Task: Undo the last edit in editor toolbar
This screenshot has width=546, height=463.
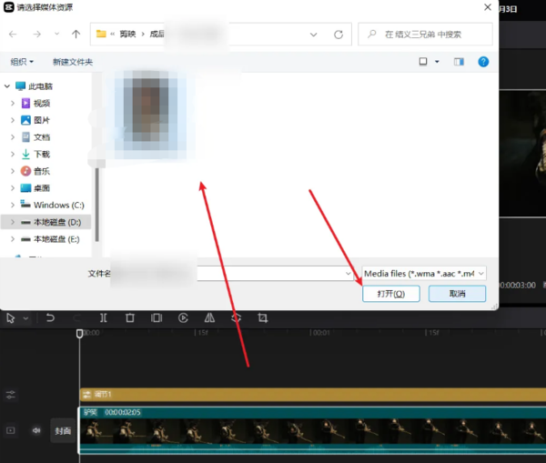Action: pyautogui.click(x=50, y=317)
